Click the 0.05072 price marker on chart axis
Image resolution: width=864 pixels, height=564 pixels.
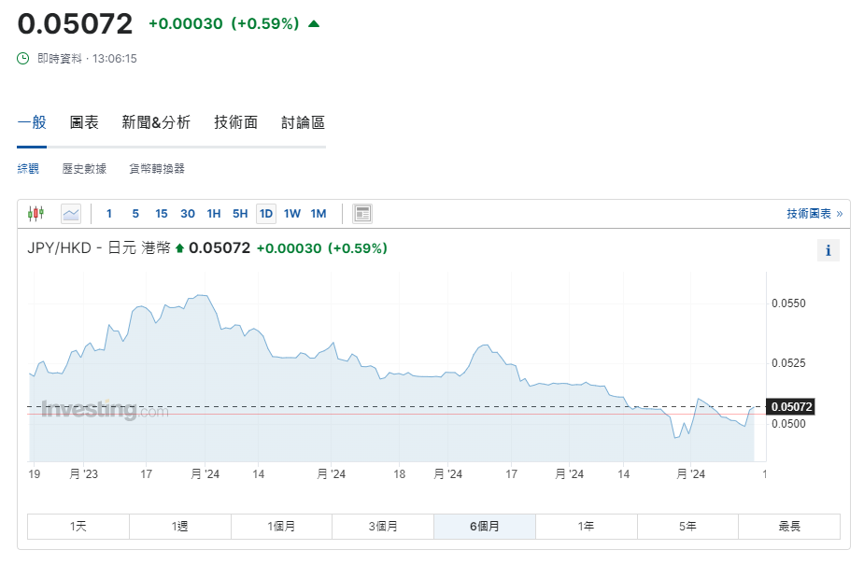pyautogui.click(x=790, y=406)
